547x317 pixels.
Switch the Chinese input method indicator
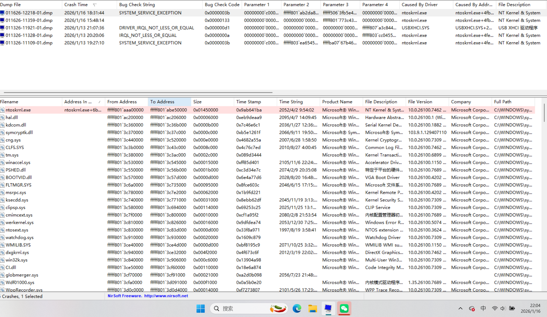[483, 308]
